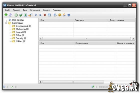The image size is (140, 93).
Task: Click the home page toolbar icon
Action: pyautogui.click(x=64, y=15)
